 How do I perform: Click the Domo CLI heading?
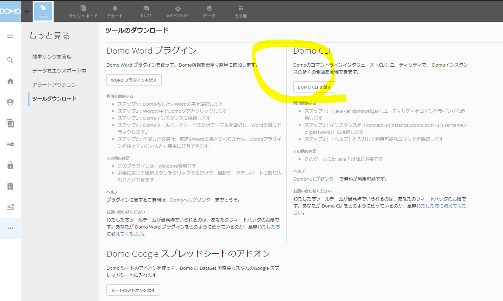point(312,51)
